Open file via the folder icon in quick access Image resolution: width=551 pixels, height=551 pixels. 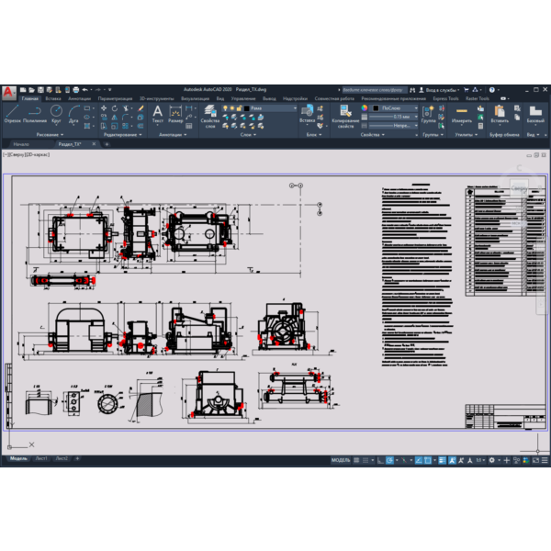(31, 90)
